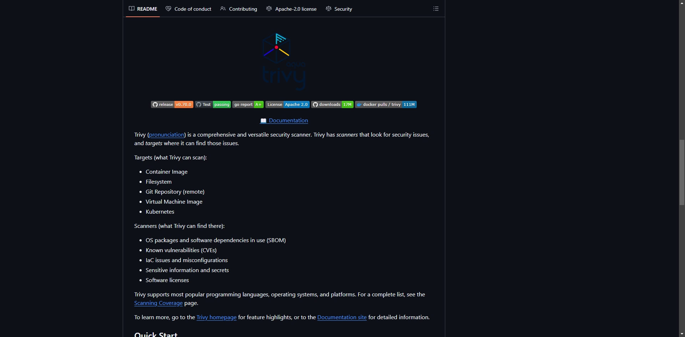This screenshot has height=337, width=685.
Task: Visit the Scanning Coverage page link
Action: click(x=158, y=303)
